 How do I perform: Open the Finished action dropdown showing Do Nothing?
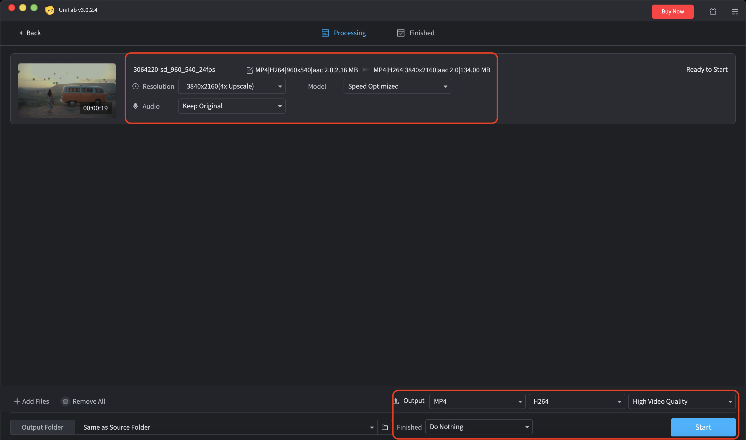tap(479, 427)
